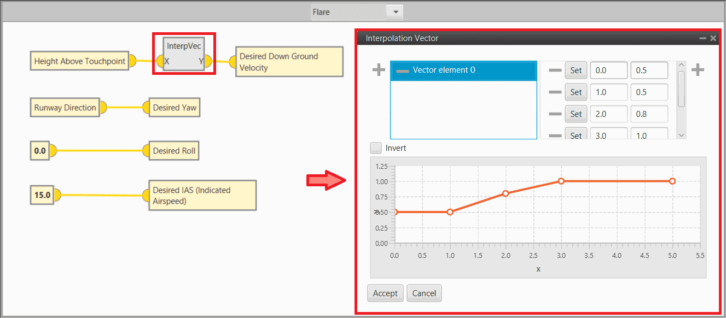Image resolution: width=726 pixels, height=318 pixels.
Task: Remove the point row with x value 1.0
Action: [x=555, y=92]
